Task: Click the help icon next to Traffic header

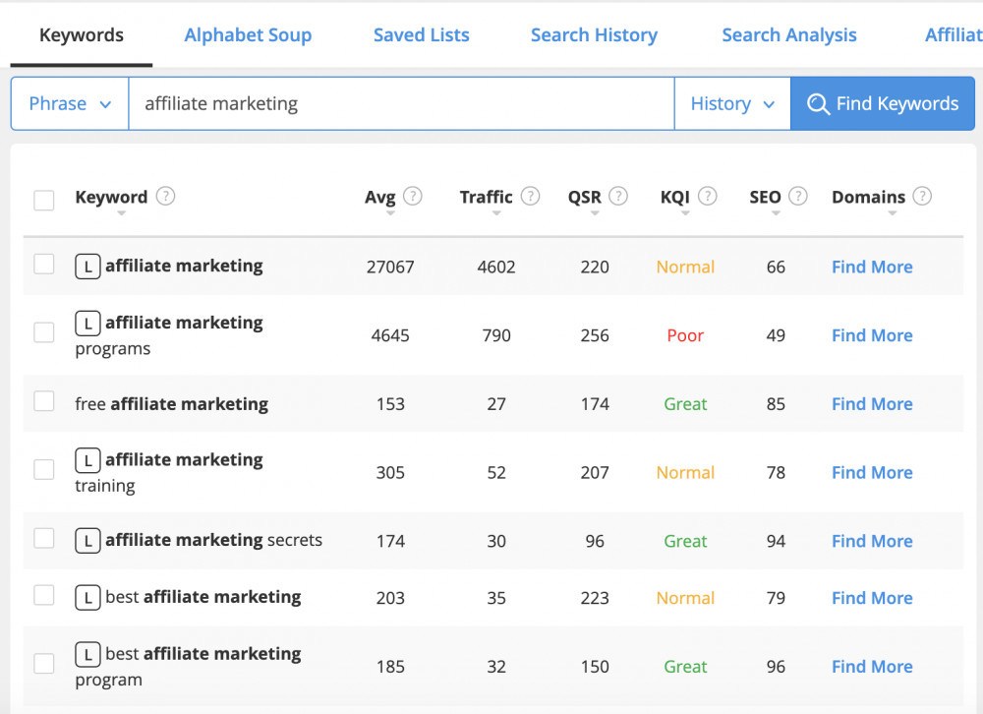Action: point(531,197)
